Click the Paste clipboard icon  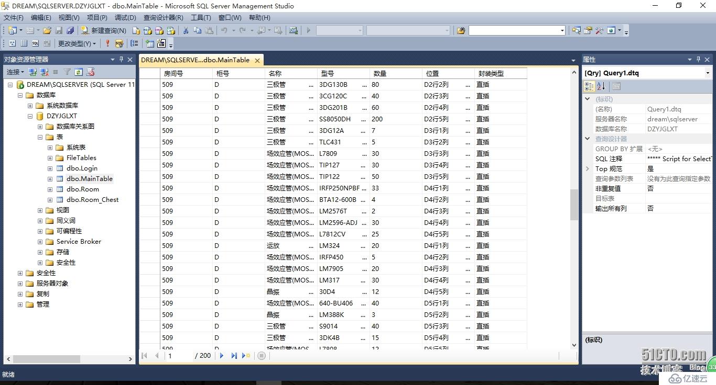point(209,30)
